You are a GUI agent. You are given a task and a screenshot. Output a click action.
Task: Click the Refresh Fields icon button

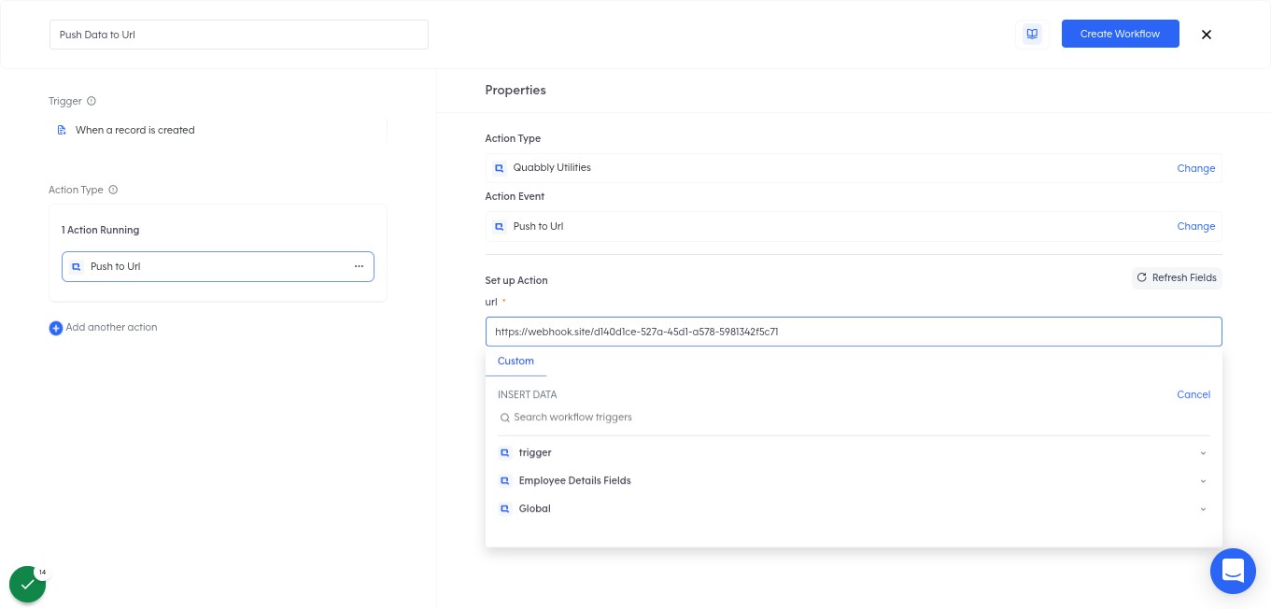(1177, 277)
